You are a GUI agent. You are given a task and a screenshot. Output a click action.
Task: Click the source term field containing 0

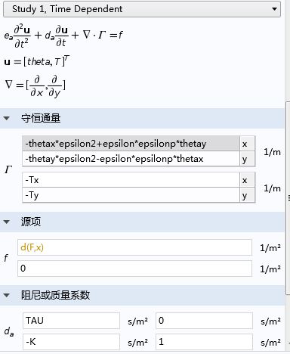tap(134, 269)
